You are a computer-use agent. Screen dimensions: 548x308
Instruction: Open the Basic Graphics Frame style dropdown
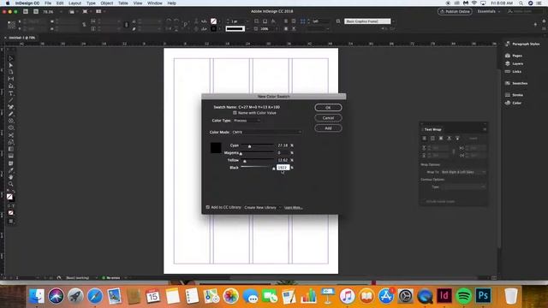393,21
